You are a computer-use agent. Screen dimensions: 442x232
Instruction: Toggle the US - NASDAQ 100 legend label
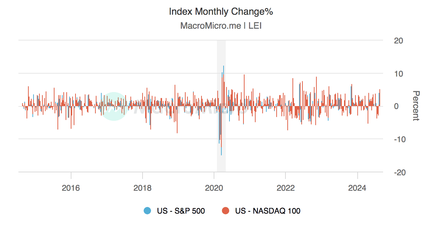click(268, 211)
